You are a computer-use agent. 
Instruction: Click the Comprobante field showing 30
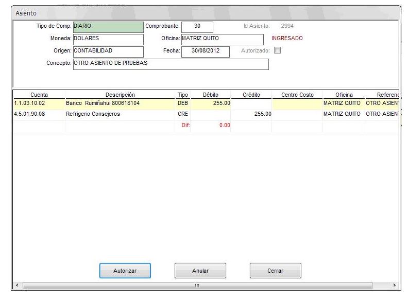coord(197,27)
